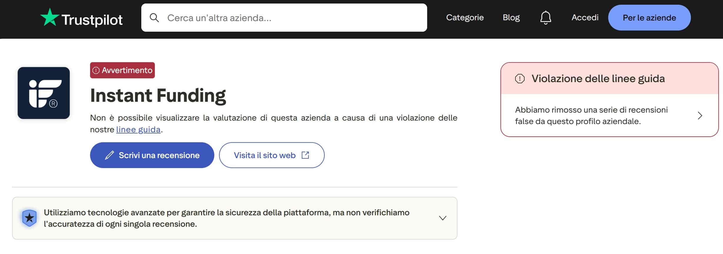Click the pencil icon on the review button
723x254 pixels.
point(109,155)
